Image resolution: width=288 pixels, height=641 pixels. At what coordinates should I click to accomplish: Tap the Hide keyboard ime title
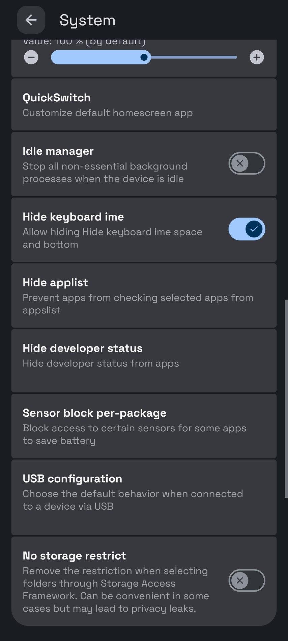[73, 217]
